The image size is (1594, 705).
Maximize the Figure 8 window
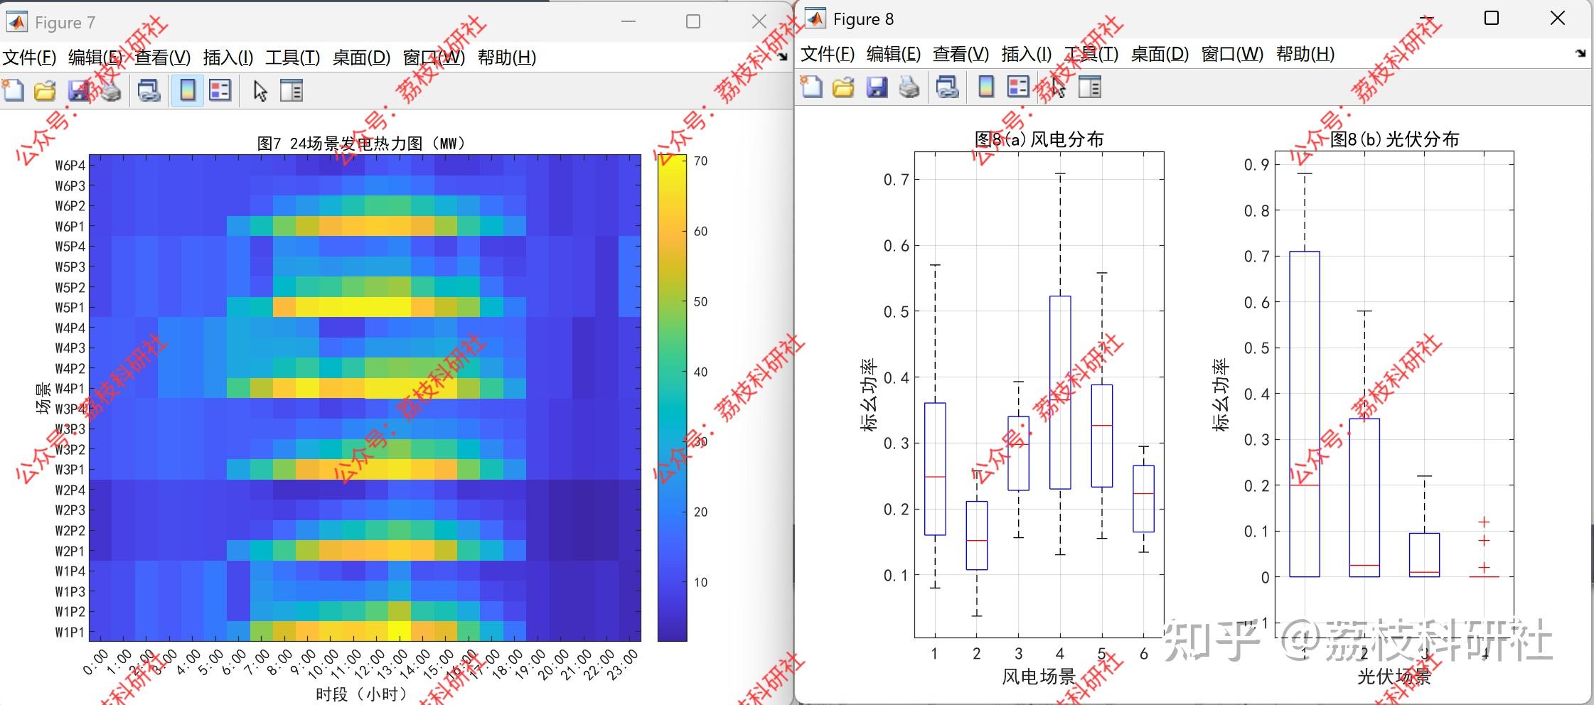click(1492, 18)
